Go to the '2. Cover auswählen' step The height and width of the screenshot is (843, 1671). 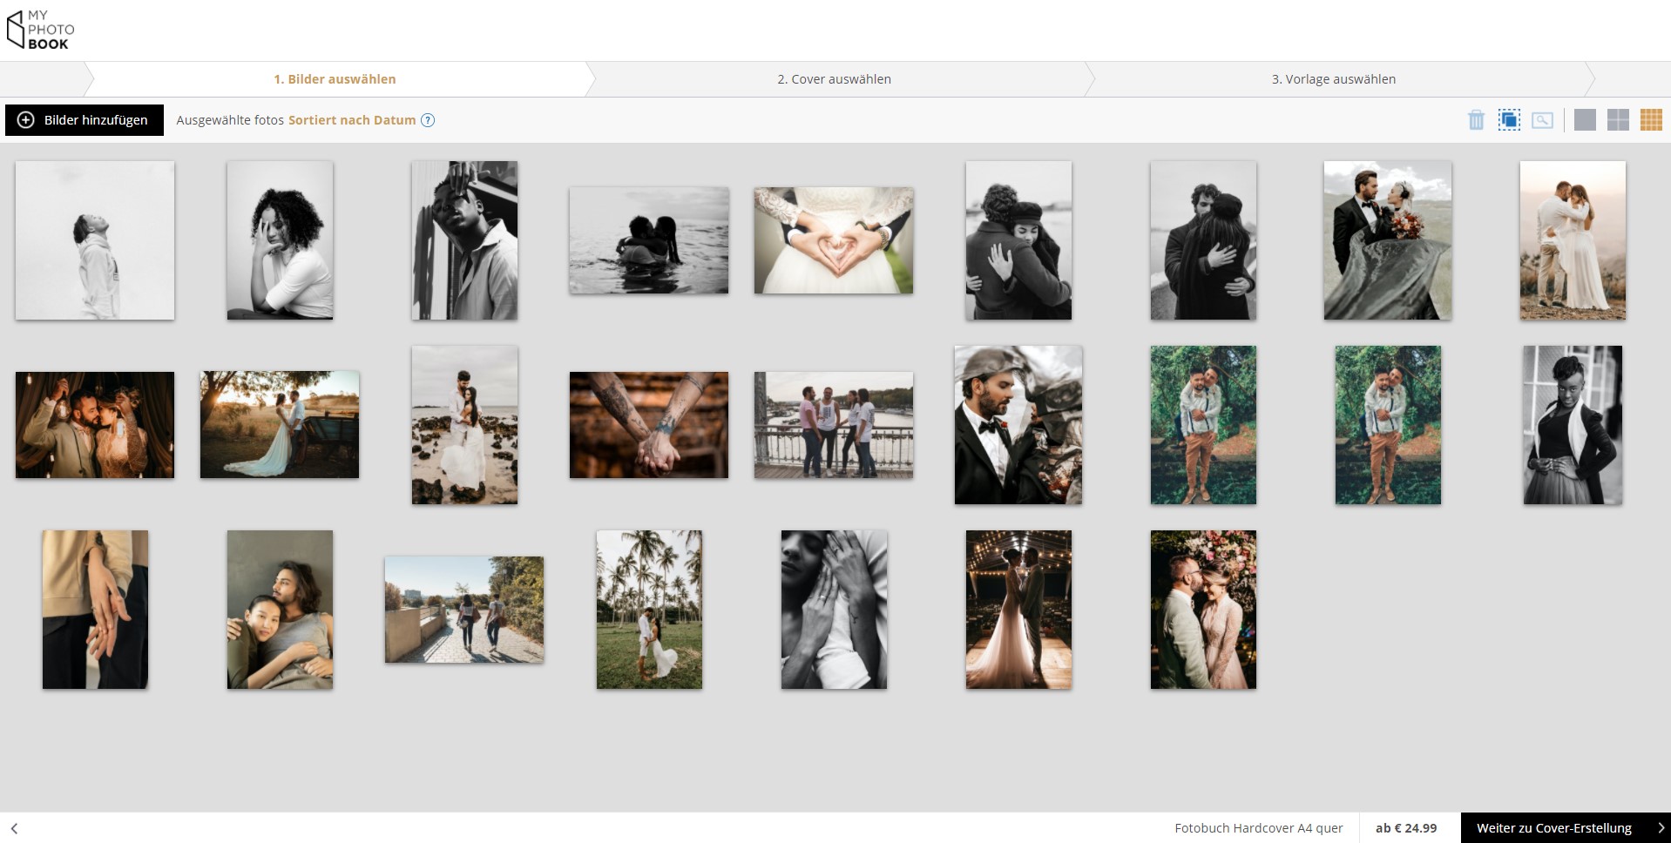[x=834, y=79]
